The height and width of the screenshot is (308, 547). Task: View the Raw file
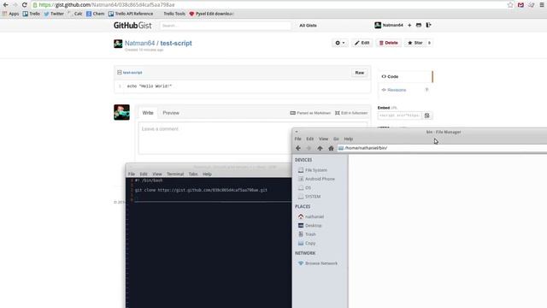point(359,73)
